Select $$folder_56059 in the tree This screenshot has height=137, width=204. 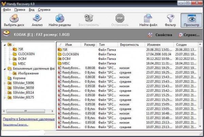23,88
